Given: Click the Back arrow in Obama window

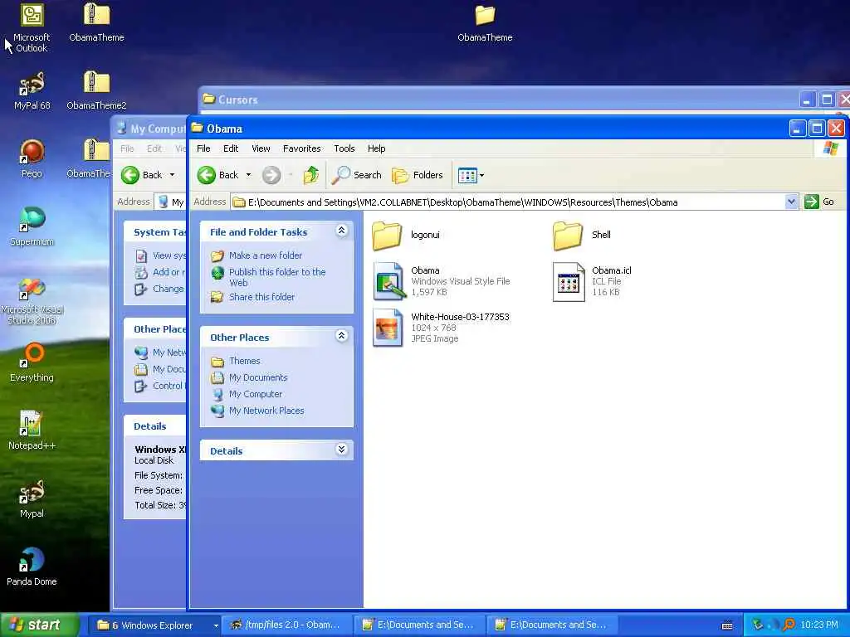Looking at the screenshot, I should [x=218, y=175].
